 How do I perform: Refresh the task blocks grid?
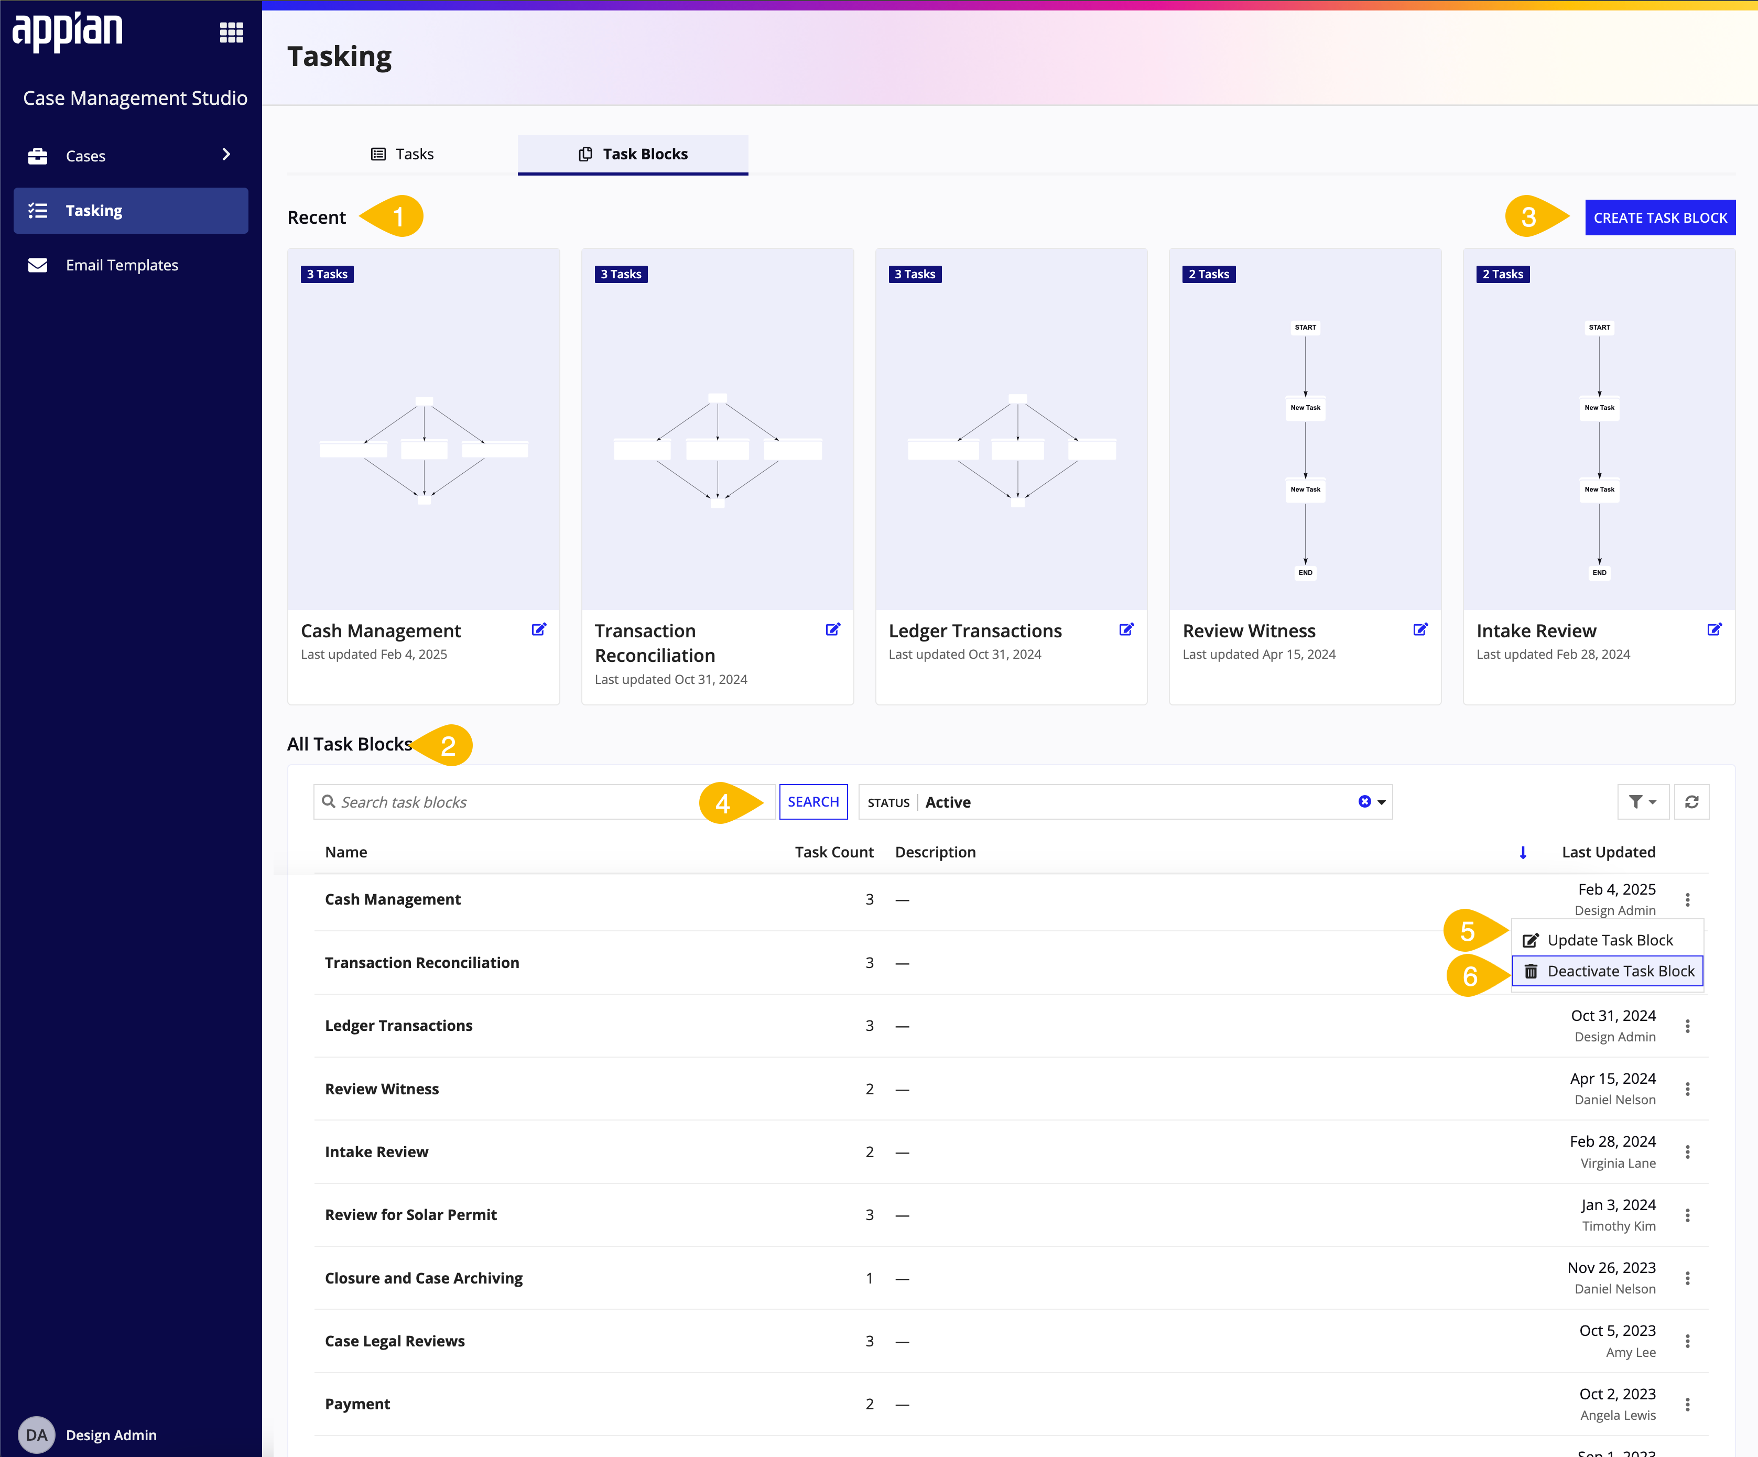(x=1692, y=802)
